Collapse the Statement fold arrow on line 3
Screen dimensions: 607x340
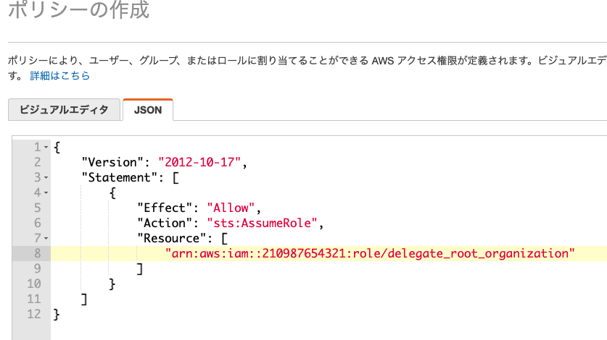46,178
